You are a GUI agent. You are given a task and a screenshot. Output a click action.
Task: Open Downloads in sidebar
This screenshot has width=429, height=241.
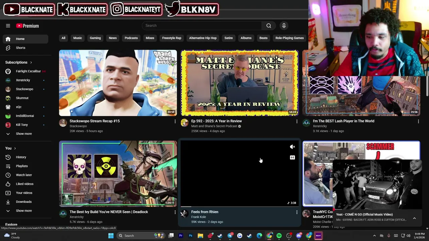tap(25, 202)
